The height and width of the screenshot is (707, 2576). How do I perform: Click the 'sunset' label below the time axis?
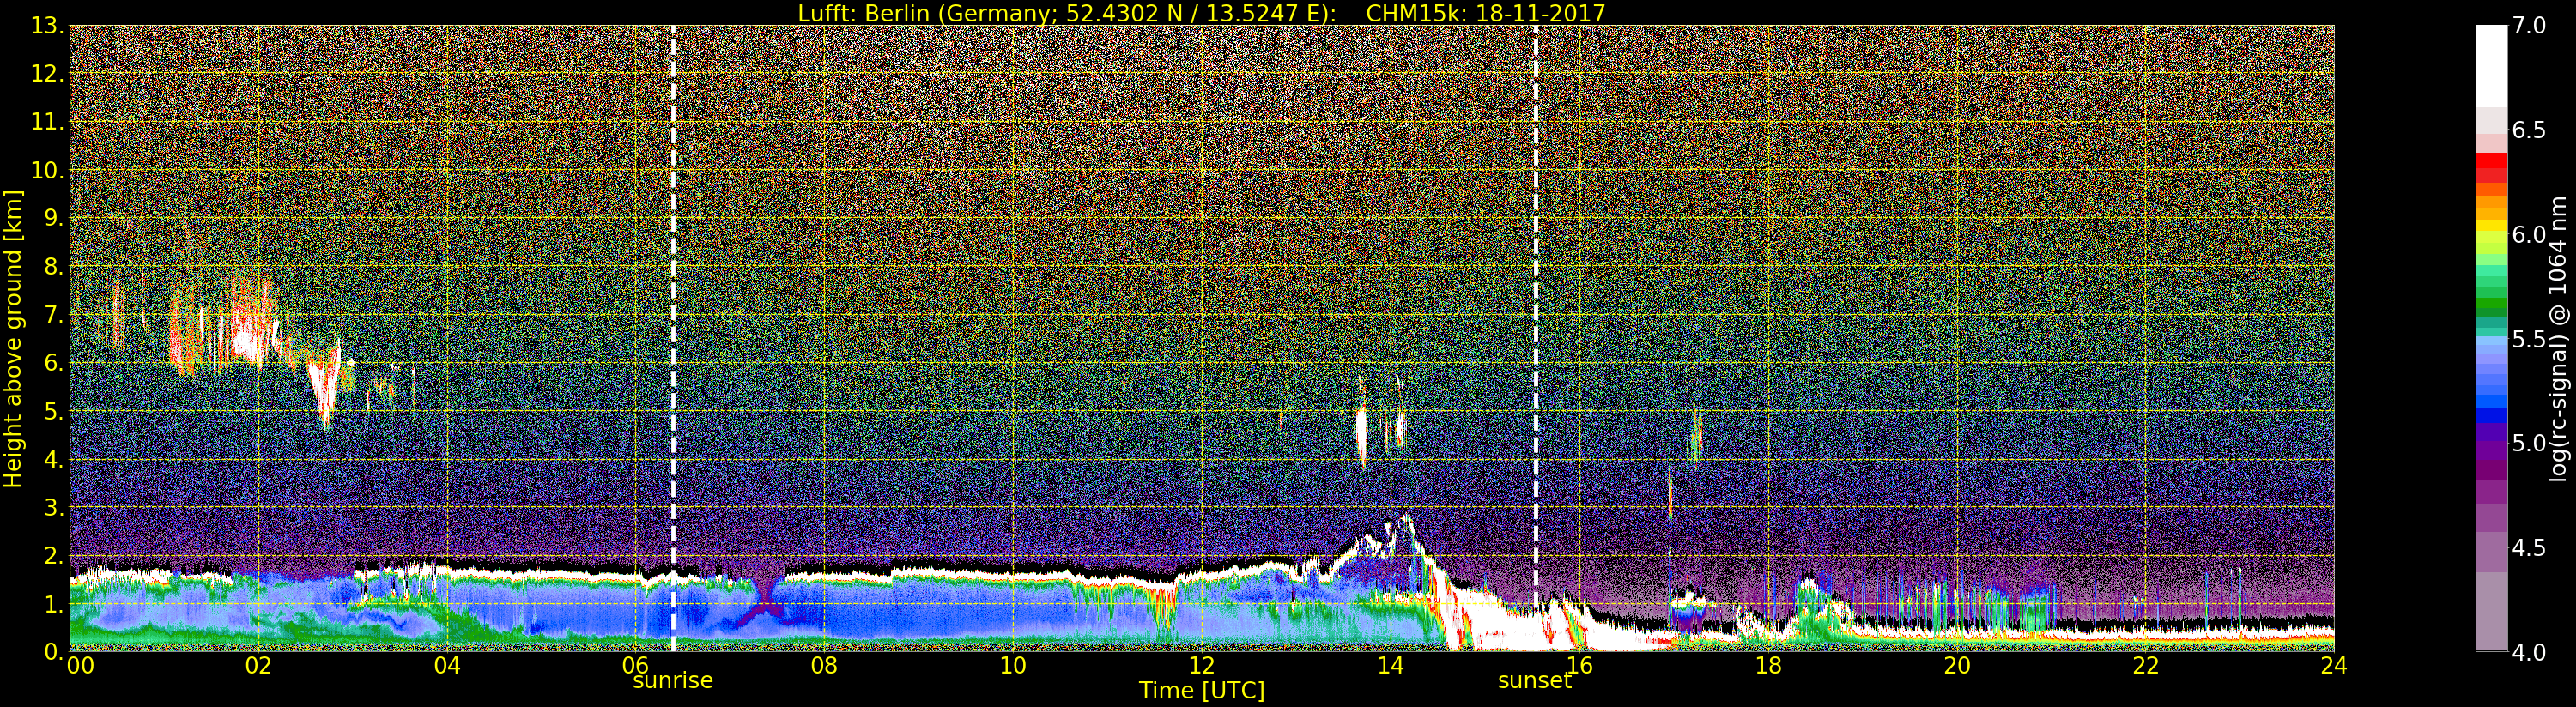(x=1535, y=681)
